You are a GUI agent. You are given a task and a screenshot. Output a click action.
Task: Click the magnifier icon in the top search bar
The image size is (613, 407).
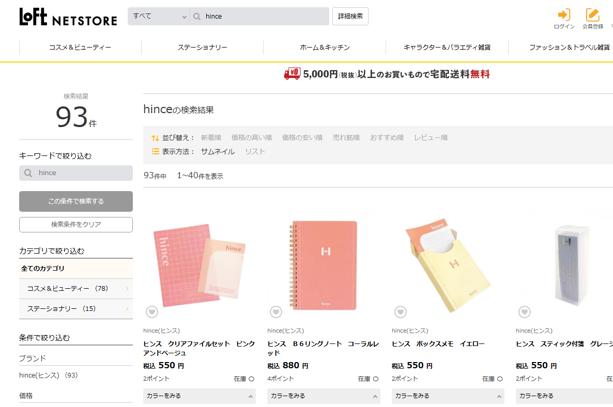(x=197, y=17)
